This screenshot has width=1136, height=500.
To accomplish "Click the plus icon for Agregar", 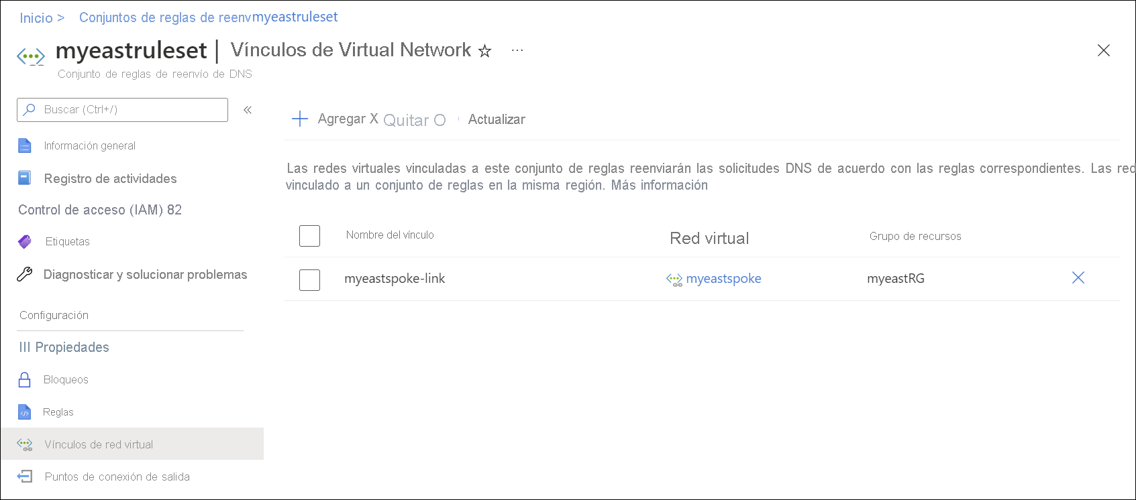I will (x=300, y=119).
